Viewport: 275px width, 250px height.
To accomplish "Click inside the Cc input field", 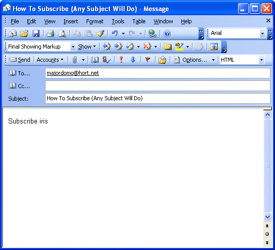I will pyautogui.click(x=158, y=86).
